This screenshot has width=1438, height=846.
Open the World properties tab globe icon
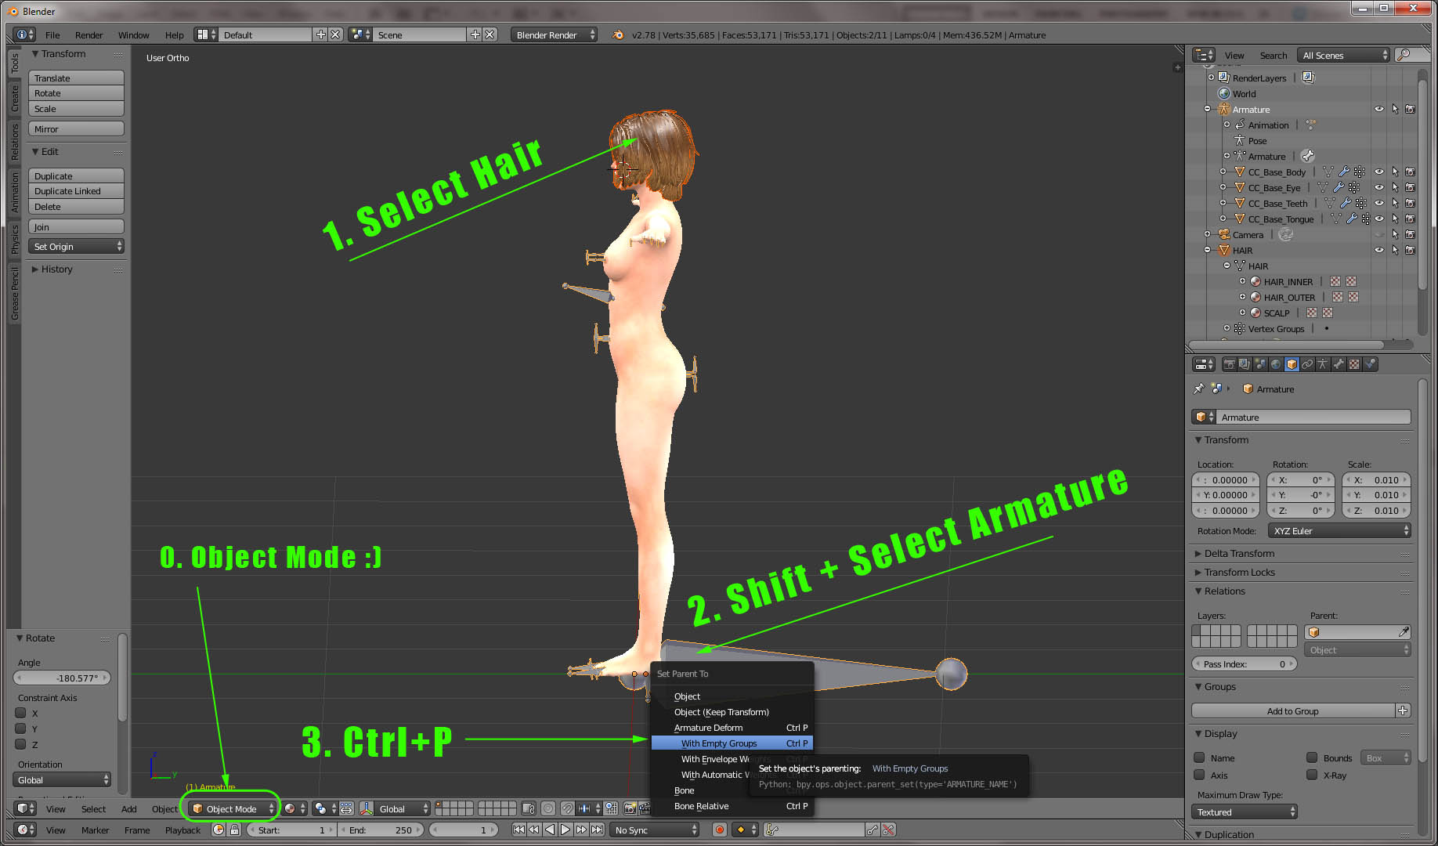tap(1276, 364)
